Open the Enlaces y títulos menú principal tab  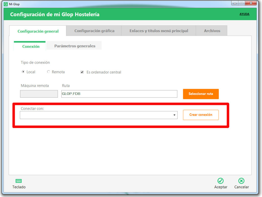159,31
